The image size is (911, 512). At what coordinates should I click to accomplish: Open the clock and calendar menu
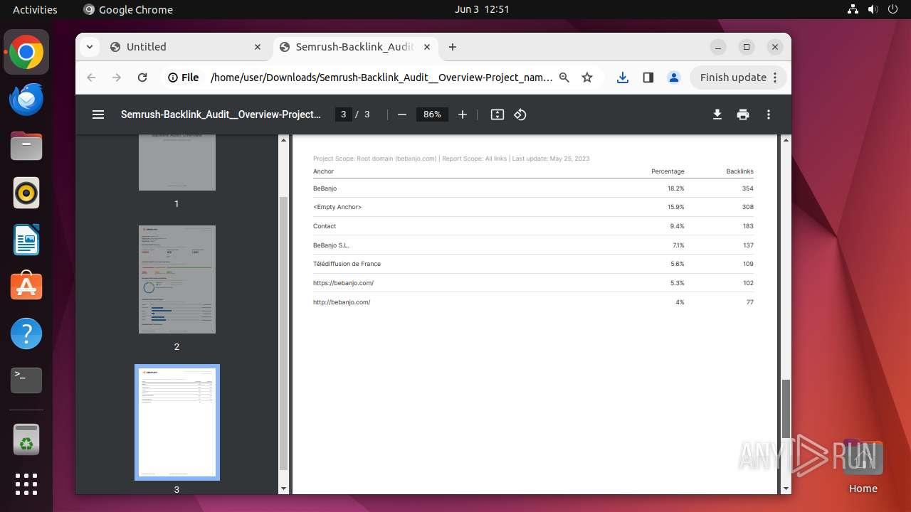click(482, 9)
